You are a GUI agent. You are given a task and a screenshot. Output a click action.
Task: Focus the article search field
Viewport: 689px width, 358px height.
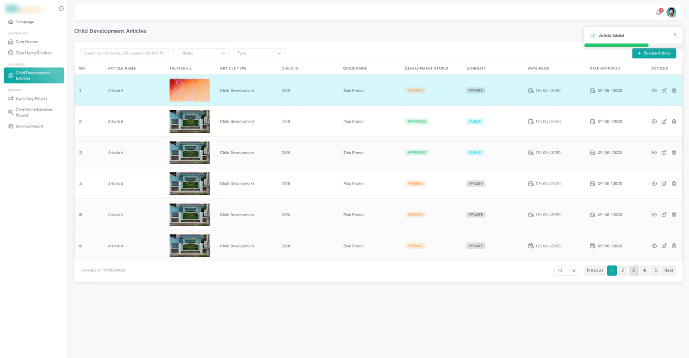click(127, 53)
